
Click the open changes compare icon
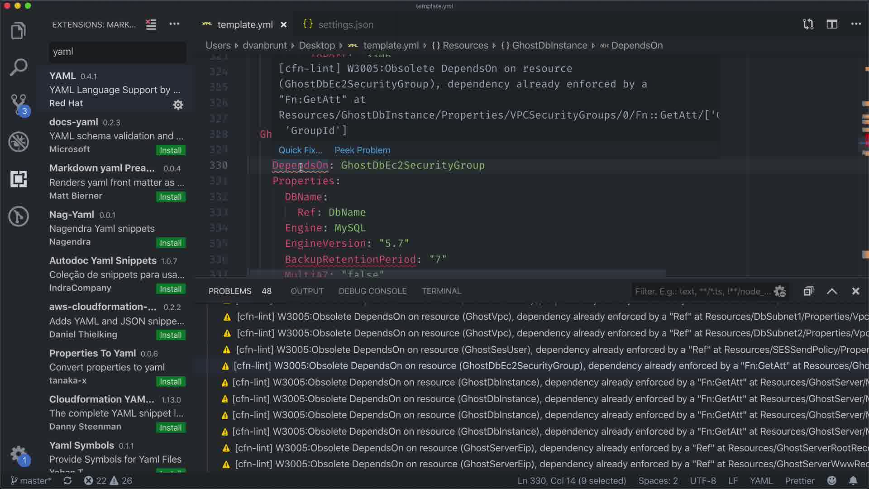(808, 24)
